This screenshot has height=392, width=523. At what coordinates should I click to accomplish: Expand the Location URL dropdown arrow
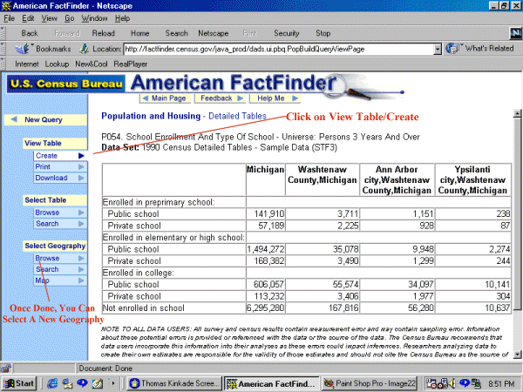coord(438,49)
